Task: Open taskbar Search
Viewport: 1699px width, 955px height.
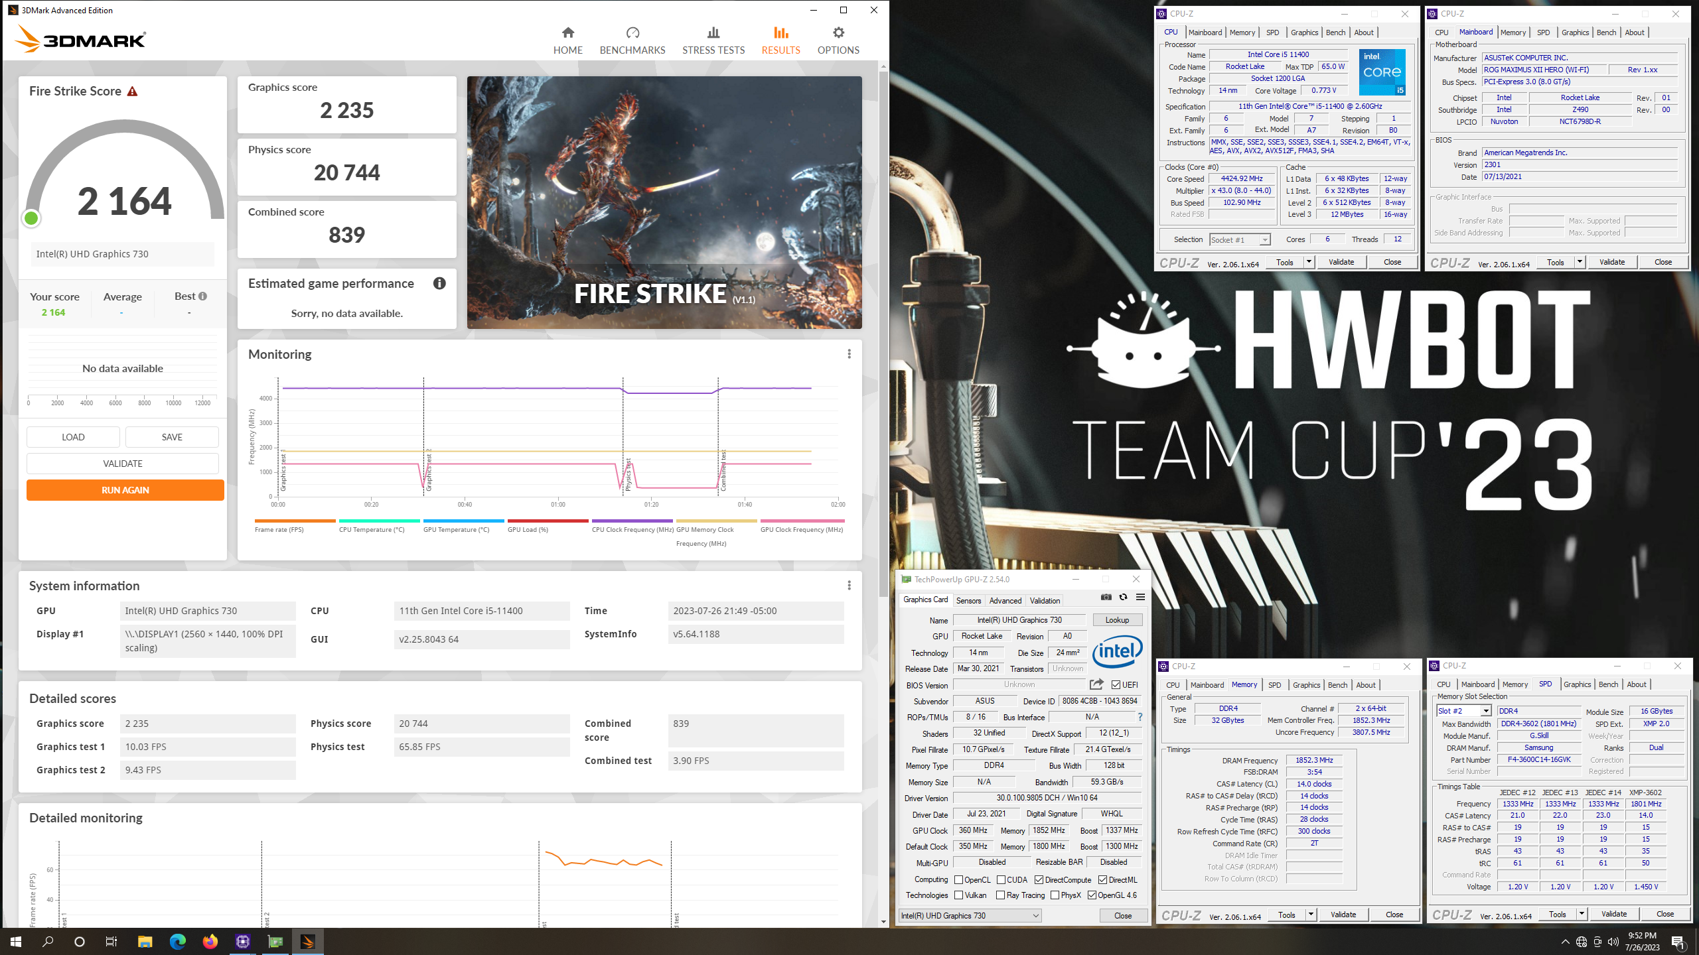Action: (x=48, y=941)
